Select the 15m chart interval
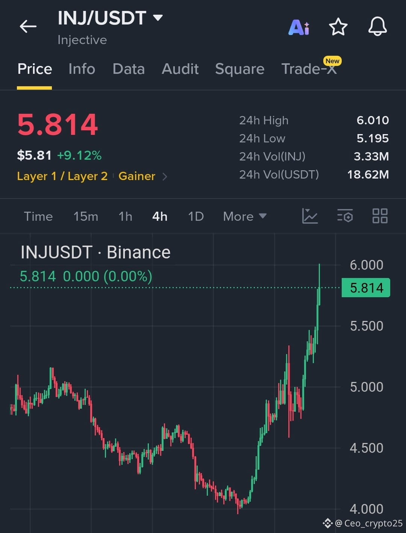The width and height of the screenshot is (406, 533). [x=86, y=217]
